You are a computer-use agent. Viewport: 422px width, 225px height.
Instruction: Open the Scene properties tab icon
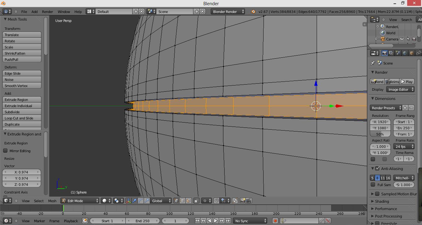398,53
